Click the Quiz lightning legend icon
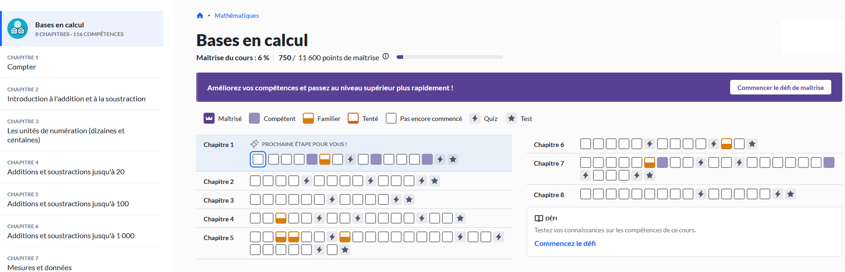845x272 pixels. point(475,119)
